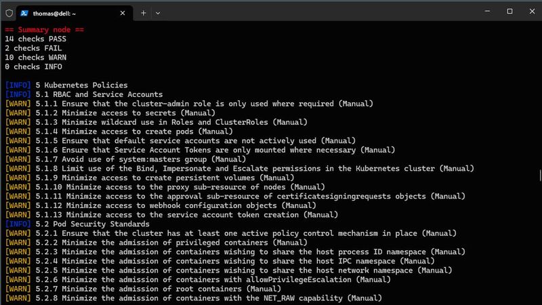Open the new-tab profile dropdown arrow

(158, 13)
